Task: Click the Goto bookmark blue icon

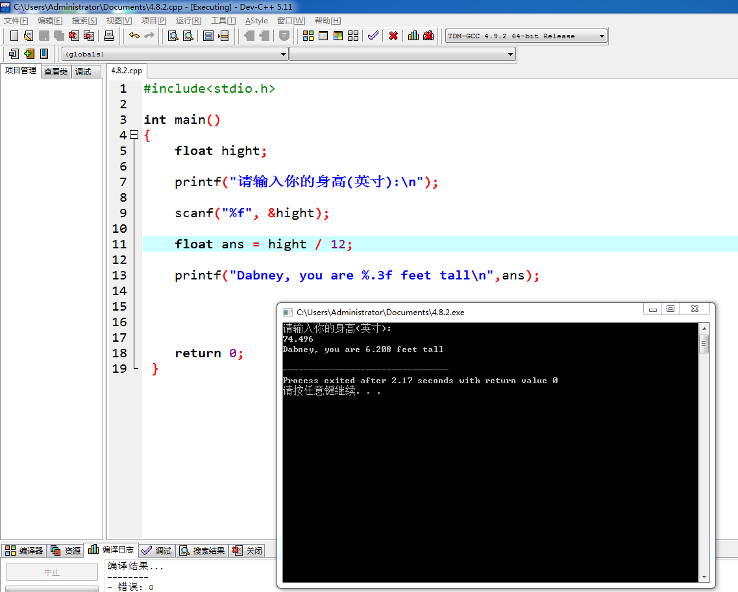Action: [x=43, y=54]
